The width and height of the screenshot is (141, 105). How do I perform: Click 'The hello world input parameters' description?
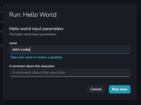(x=33, y=34)
